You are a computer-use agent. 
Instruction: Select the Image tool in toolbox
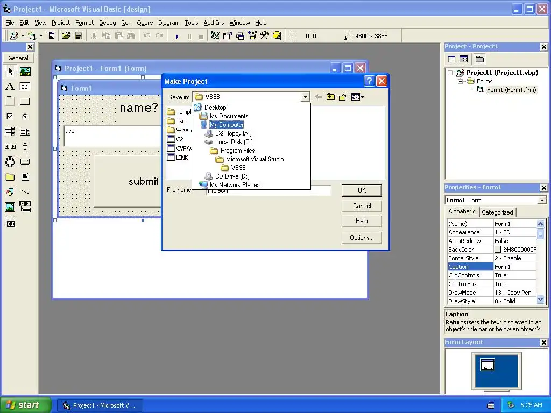(x=10, y=207)
